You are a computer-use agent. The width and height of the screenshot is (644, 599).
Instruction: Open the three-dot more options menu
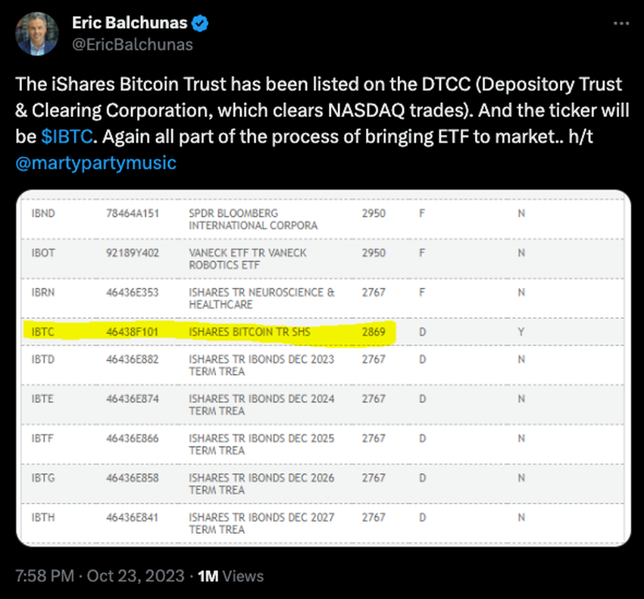(621, 24)
